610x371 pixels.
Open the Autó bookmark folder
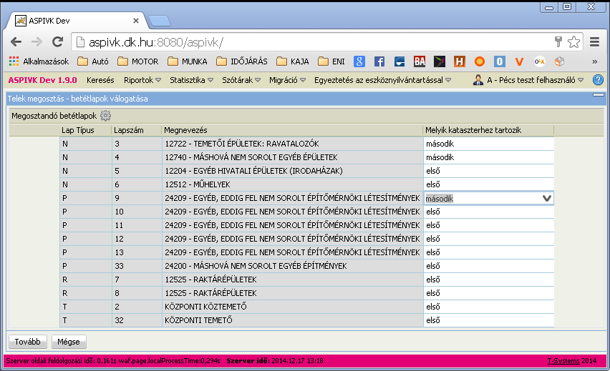pyautogui.click(x=93, y=61)
